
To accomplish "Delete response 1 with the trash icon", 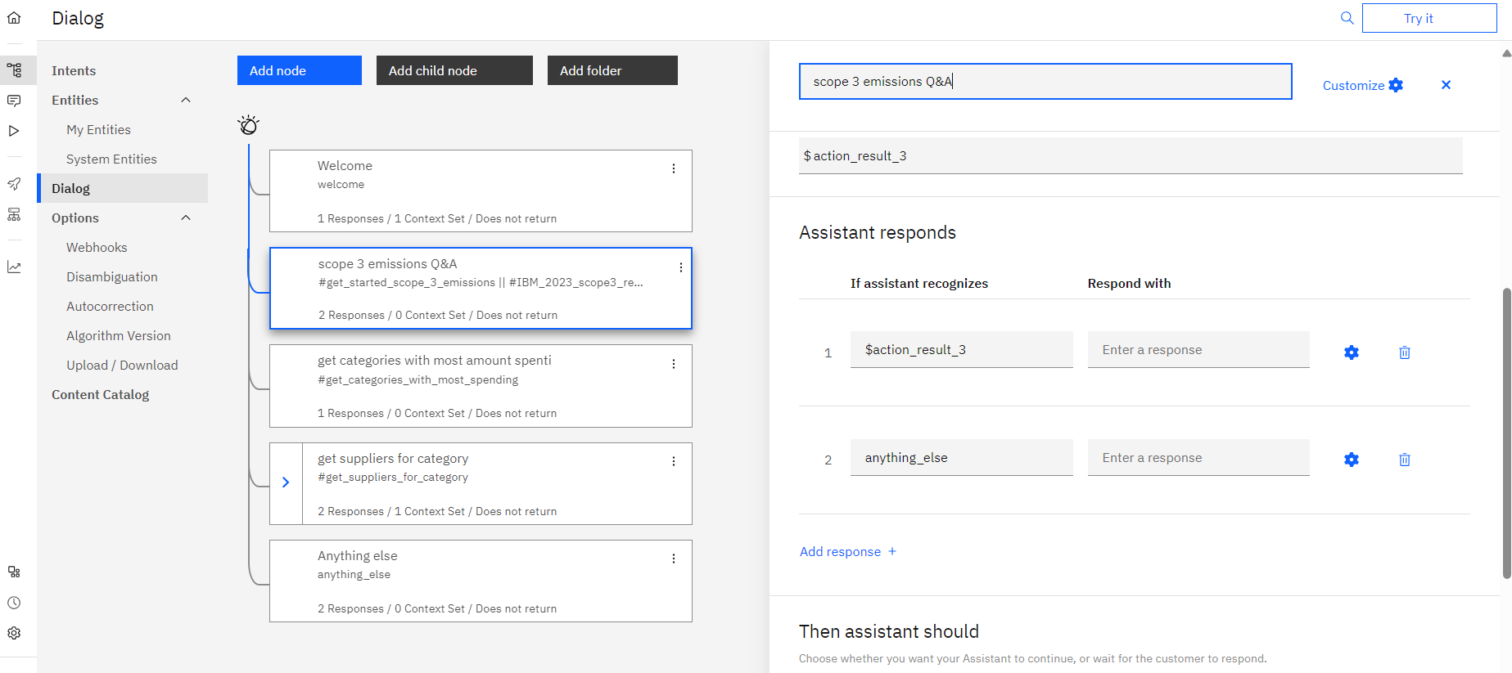I will click(1405, 352).
